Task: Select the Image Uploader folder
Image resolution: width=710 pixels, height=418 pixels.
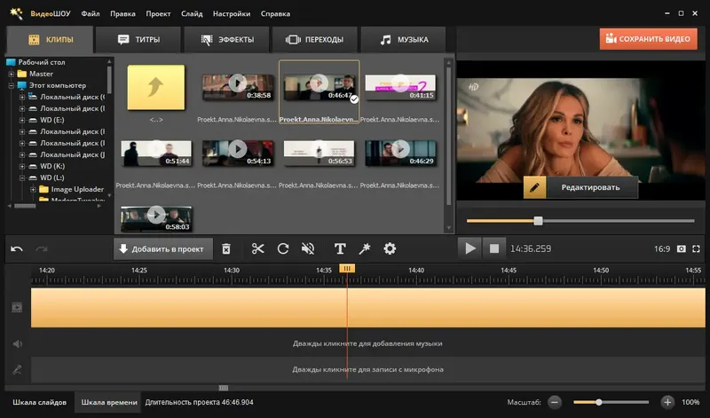Action: click(x=77, y=189)
